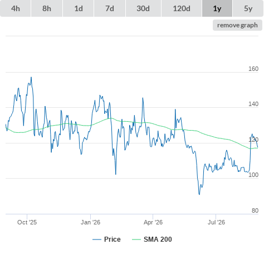
Task: Click the Oct '25 axis label
Action: [x=27, y=222]
